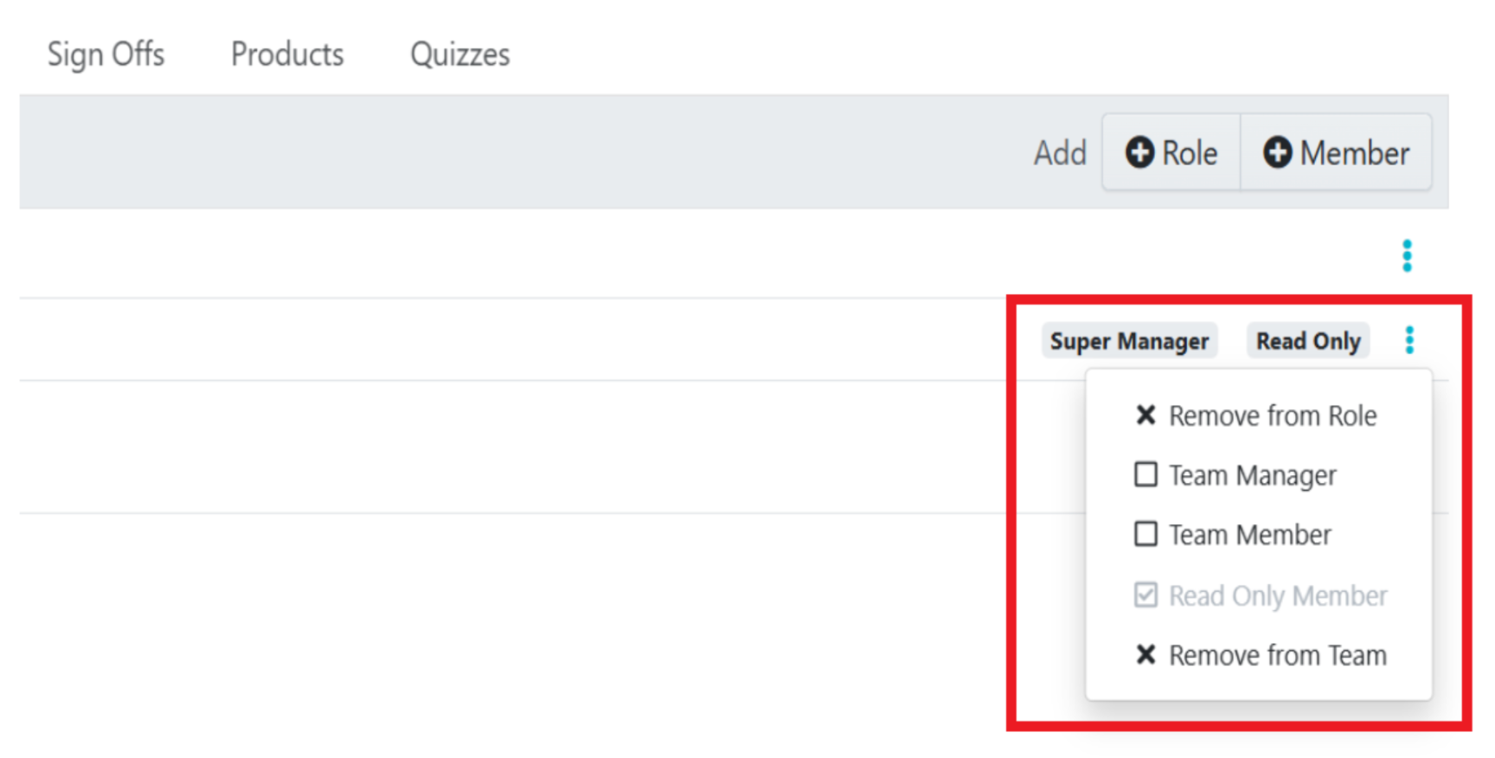The image size is (1495, 758).
Task: Select Remove from Role menu entry
Action: tap(1273, 416)
